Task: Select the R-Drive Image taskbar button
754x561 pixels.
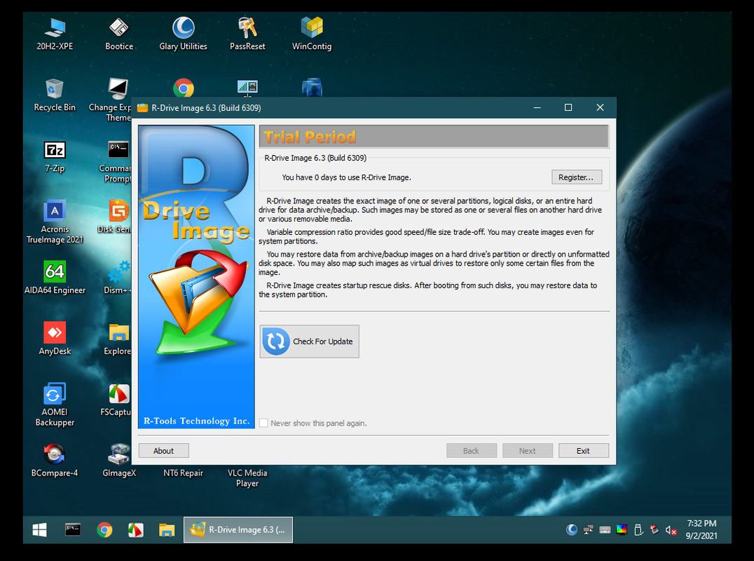Action: pos(238,529)
